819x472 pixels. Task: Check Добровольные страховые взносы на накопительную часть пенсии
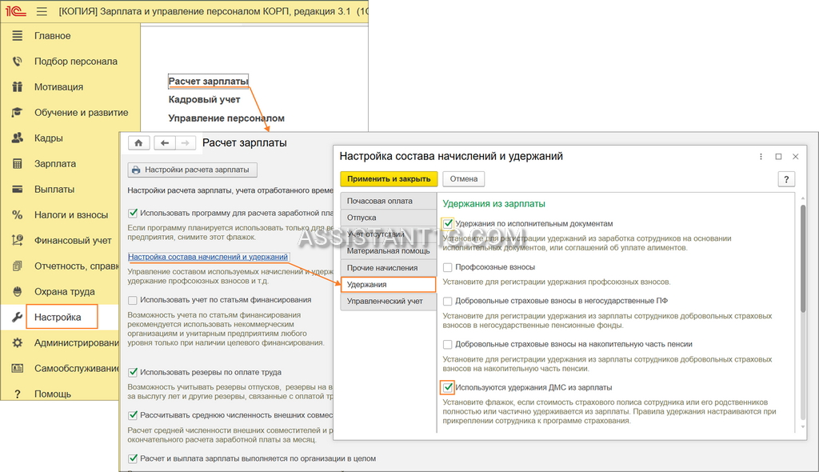[448, 345]
